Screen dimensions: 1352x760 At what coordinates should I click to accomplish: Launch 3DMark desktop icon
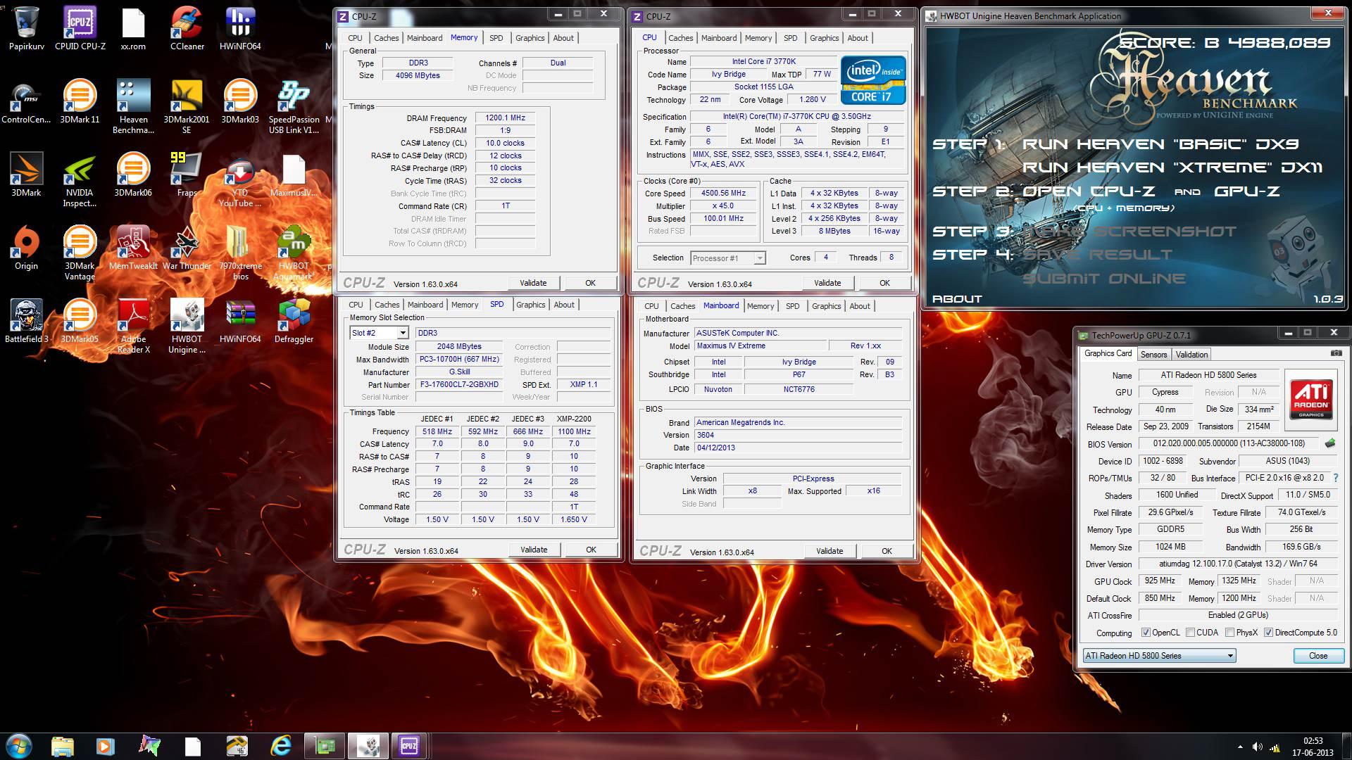[x=26, y=175]
